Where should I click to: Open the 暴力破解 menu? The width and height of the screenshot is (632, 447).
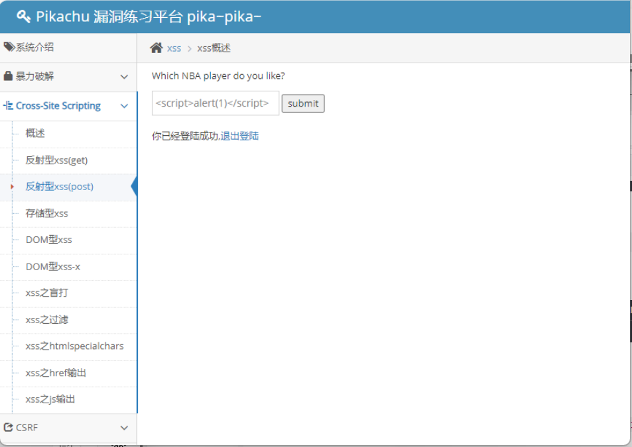pos(68,76)
